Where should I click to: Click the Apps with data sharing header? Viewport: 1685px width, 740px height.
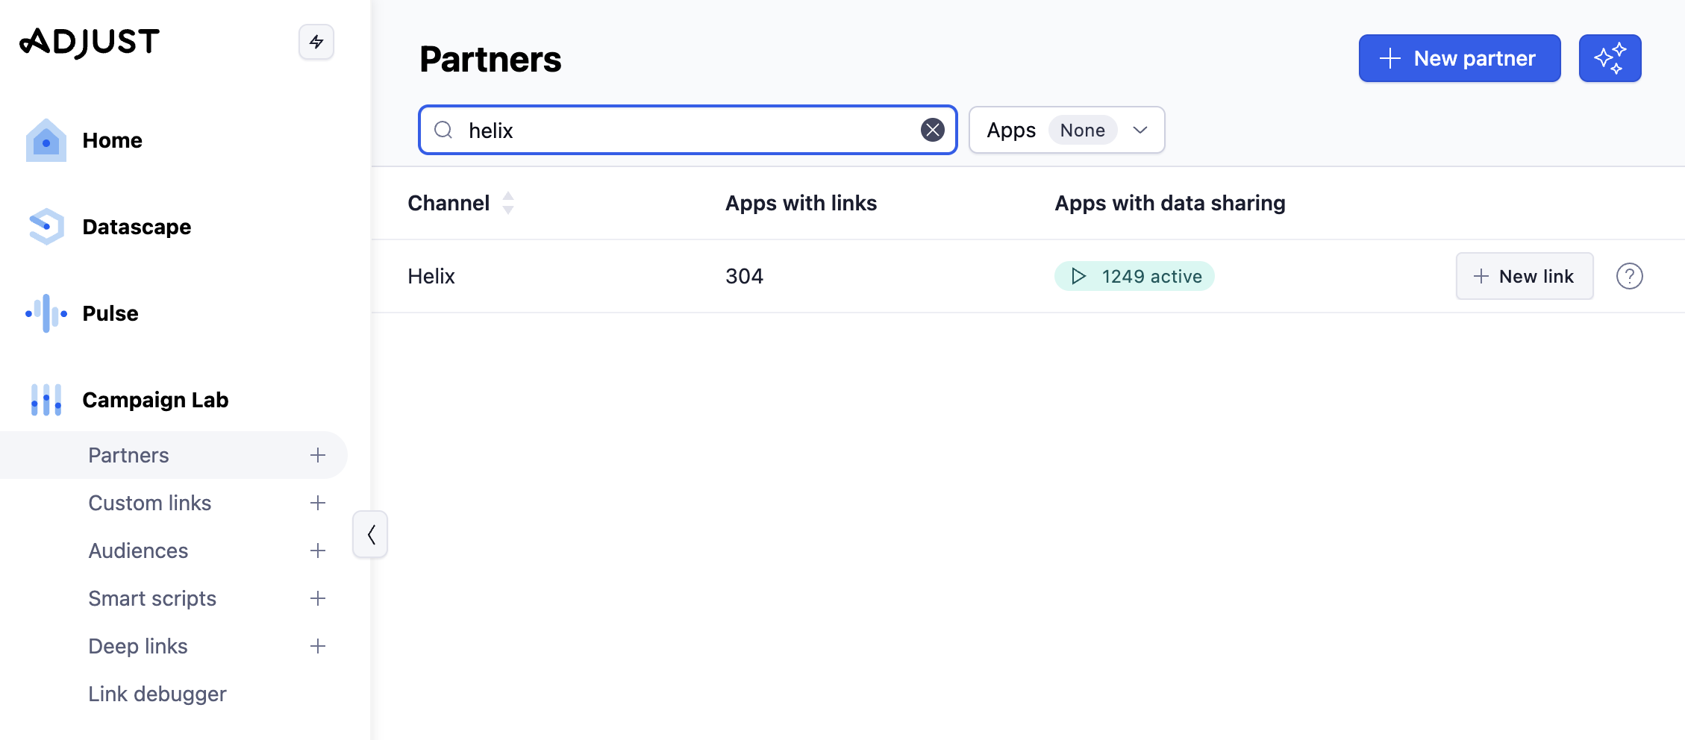click(1169, 203)
